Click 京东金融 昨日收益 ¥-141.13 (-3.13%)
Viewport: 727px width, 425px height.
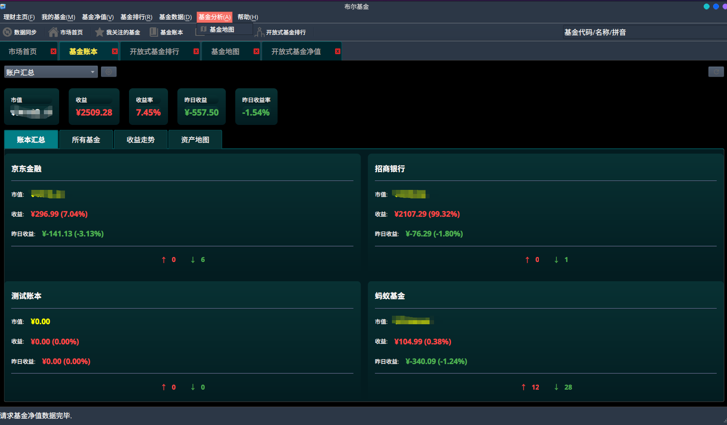pos(73,234)
